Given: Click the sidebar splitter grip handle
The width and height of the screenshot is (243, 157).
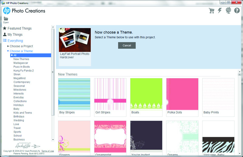Looking at the screenshot, I should pyautogui.click(x=53, y=72).
